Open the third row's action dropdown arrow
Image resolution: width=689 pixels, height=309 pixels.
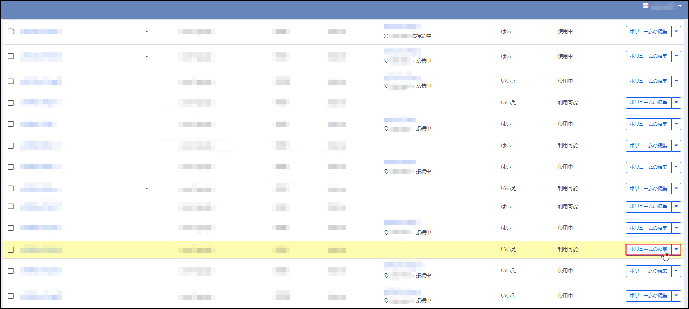pyautogui.click(x=676, y=81)
